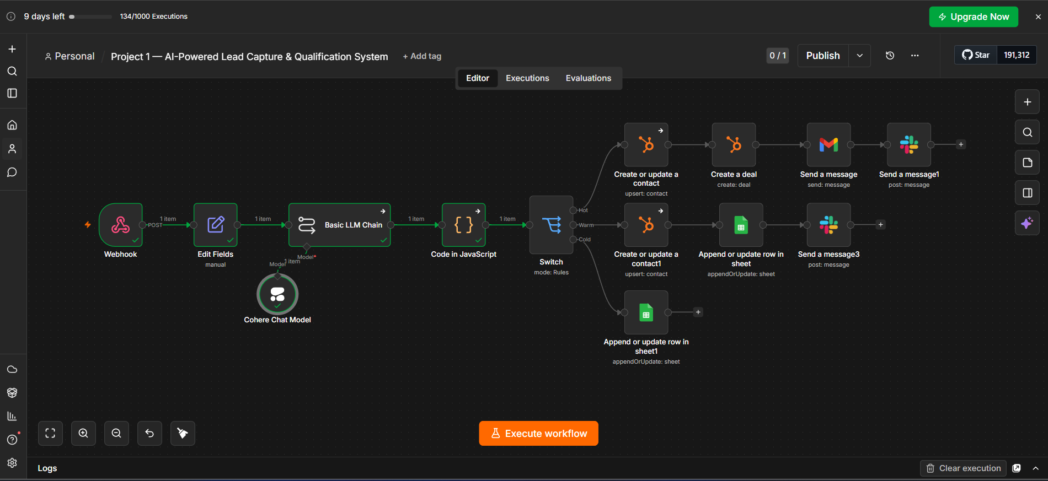Open the Home icon in sidebar
This screenshot has height=481, width=1048.
(12, 125)
